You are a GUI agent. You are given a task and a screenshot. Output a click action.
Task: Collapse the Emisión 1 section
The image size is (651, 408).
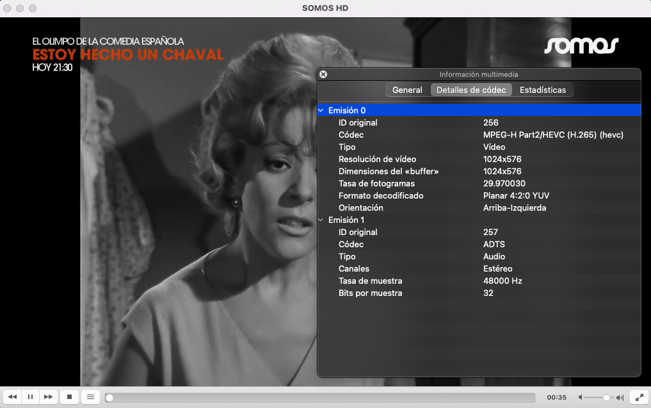(x=321, y=220)
